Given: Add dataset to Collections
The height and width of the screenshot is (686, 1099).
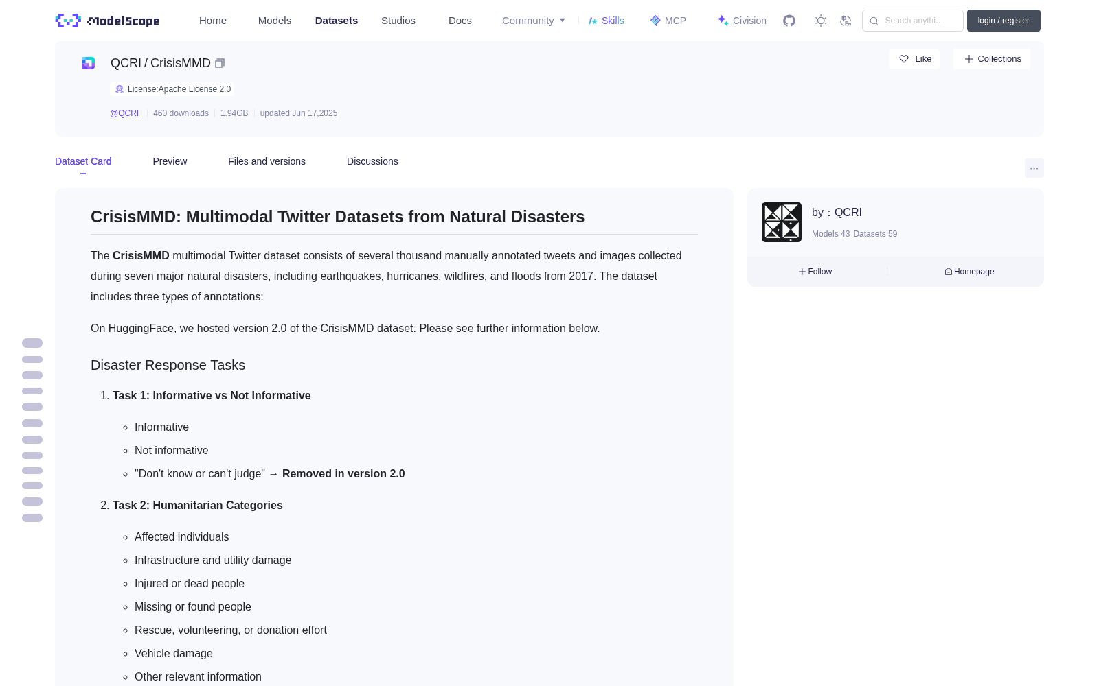Looking at the screenshot, I should pyautogui.click(x=992, y=59).
